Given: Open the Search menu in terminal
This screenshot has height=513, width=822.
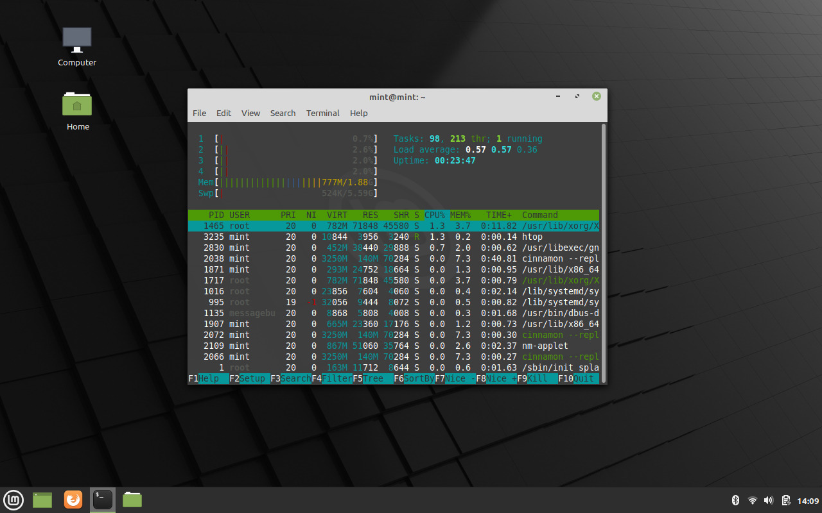Looking at the screenshot, I should click(x=283, y=113).
